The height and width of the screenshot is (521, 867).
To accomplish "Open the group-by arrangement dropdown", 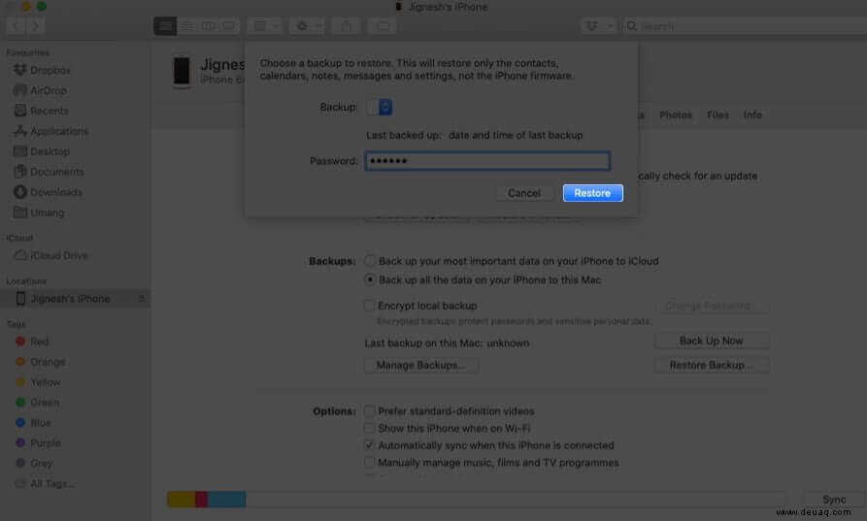I will [x=265, y=26].
